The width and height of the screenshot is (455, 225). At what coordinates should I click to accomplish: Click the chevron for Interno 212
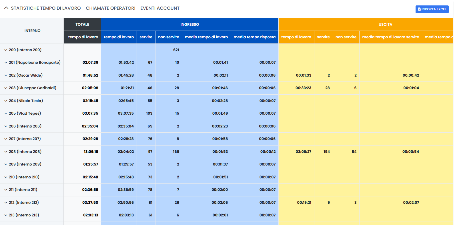coord(6,203)
